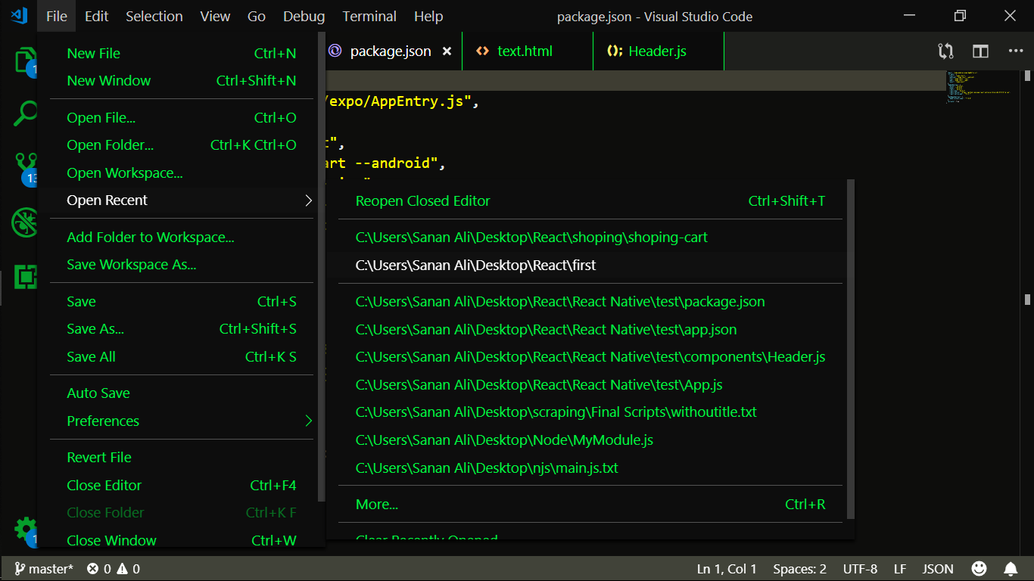Click UTF-8 encoding selector

tap(860, 568)
